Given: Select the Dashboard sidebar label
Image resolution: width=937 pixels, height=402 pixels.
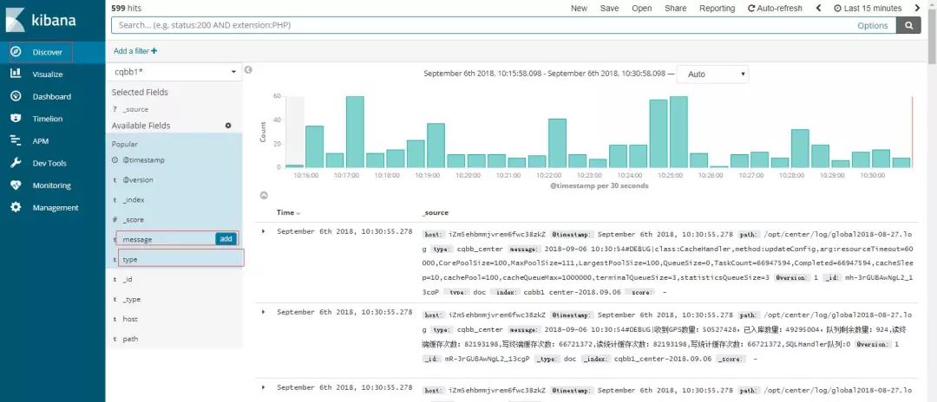Looking at the screenshot, I should pos(52,97).
